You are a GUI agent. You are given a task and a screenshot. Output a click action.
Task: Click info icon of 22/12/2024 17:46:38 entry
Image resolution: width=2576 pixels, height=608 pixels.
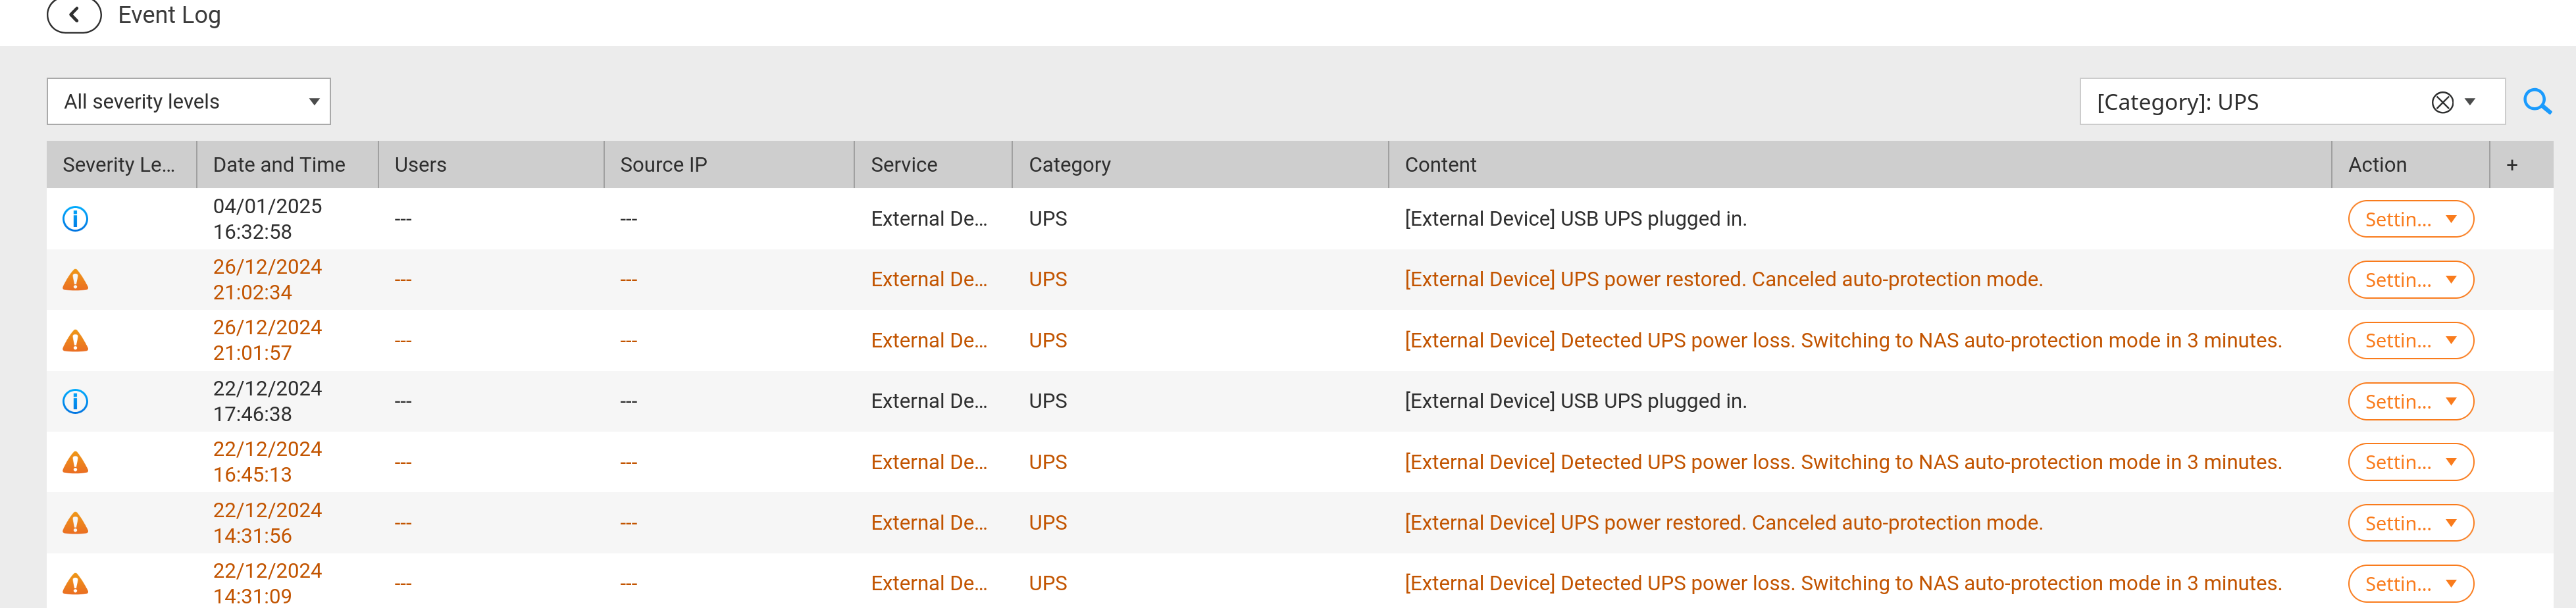[75, 402]
